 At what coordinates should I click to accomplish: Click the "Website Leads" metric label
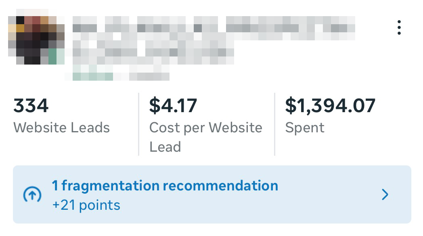click(x=61, y=128)
